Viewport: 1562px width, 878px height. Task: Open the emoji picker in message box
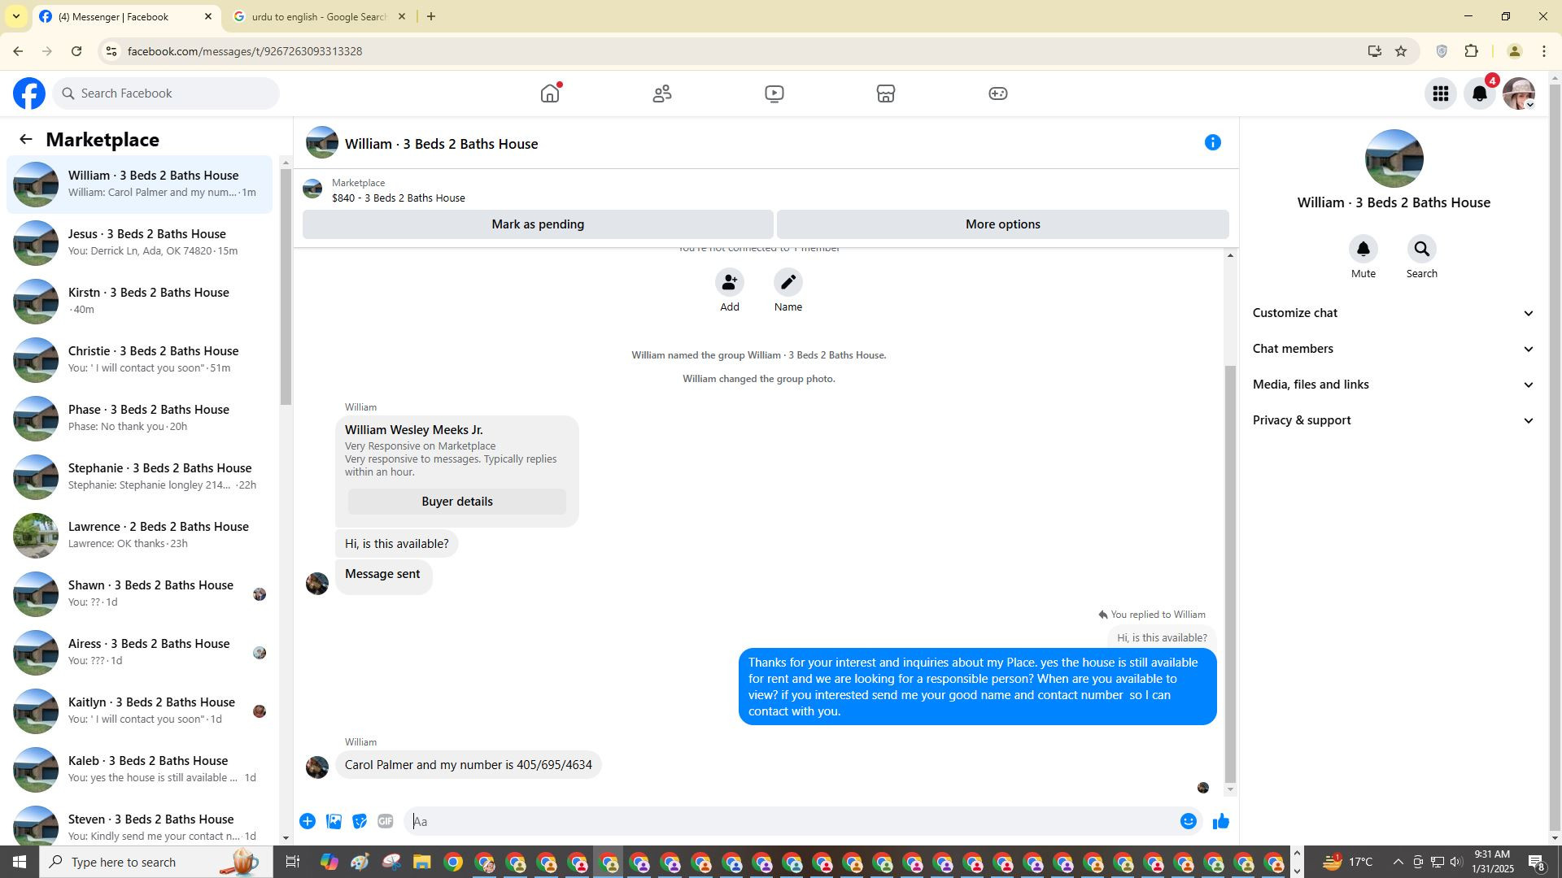tap(1189, 822)
